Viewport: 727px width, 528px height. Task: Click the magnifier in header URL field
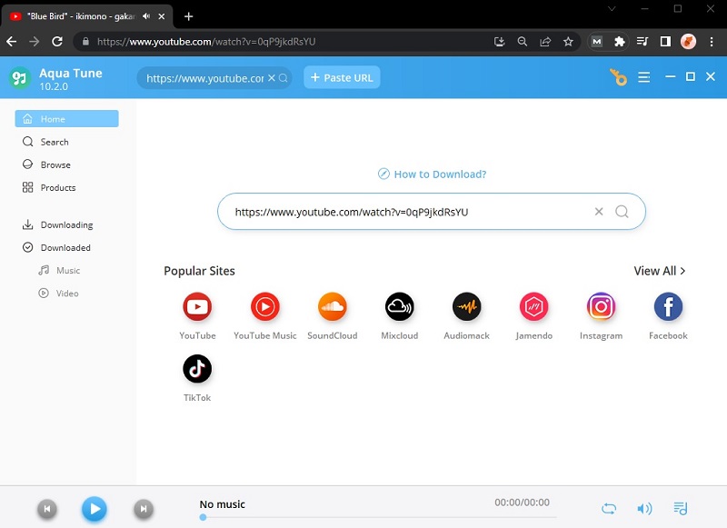[284, 78]
